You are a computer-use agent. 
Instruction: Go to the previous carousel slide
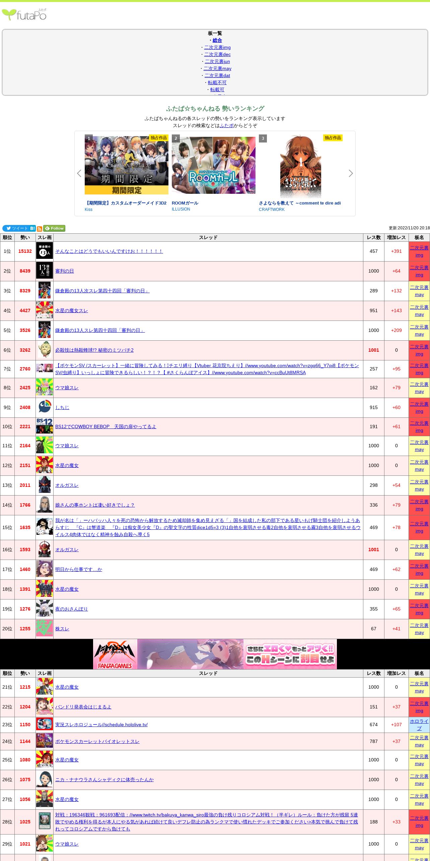tap(79, 173)
